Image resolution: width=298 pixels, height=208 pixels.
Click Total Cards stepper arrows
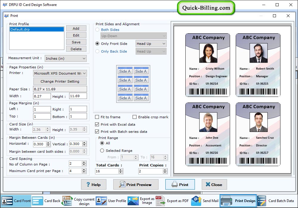click(121, 171)
